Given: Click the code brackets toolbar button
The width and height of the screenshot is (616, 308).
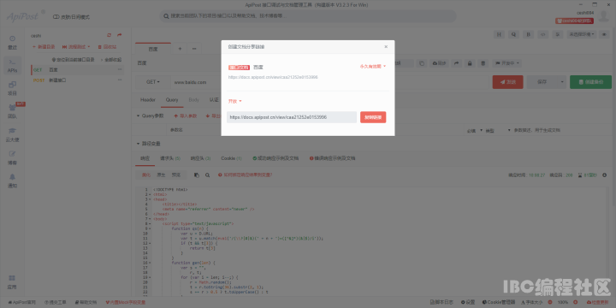Looking at the screenshot, I should point(542,34).
